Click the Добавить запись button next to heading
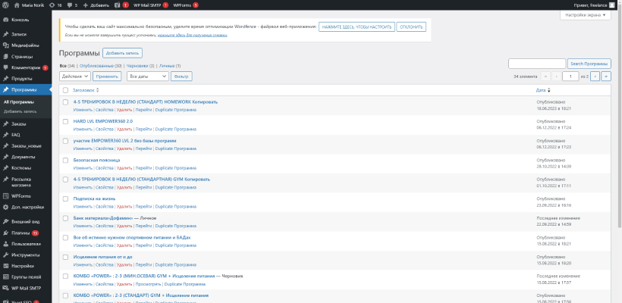 (x=122, y=53)
